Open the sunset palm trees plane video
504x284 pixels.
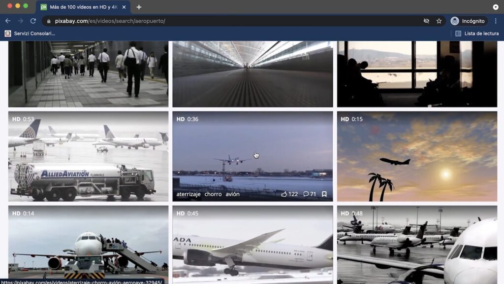tap(417, 156)
